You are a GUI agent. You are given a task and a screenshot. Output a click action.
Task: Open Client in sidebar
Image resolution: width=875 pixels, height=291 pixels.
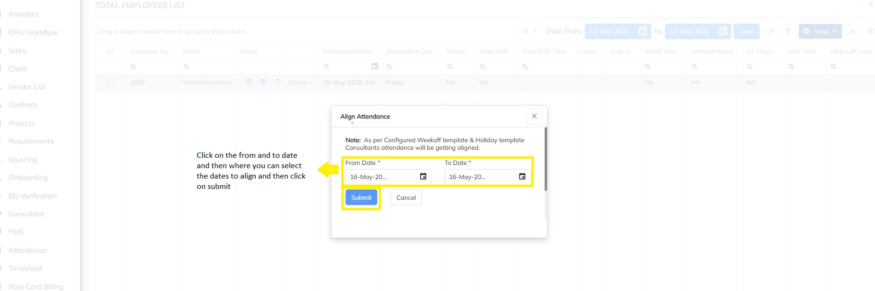pyautogui.click(x=18, y=69)
